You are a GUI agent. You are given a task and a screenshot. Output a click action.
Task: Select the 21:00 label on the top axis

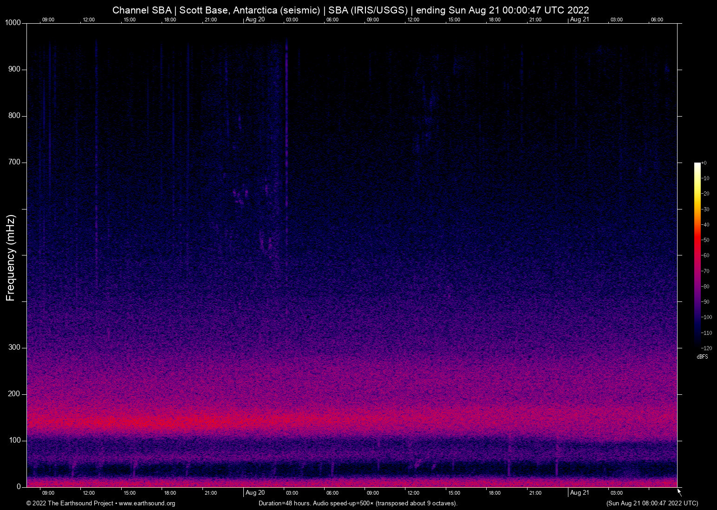click(x=211, y=20)
